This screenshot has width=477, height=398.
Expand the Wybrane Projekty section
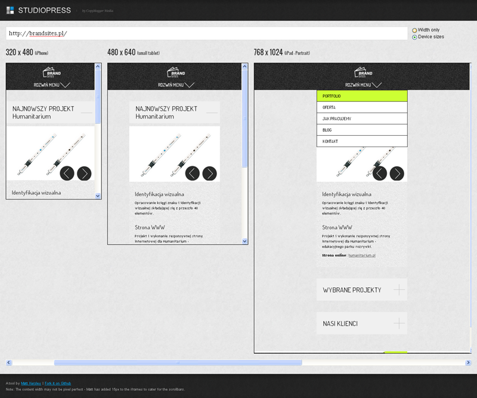(361, 290)
